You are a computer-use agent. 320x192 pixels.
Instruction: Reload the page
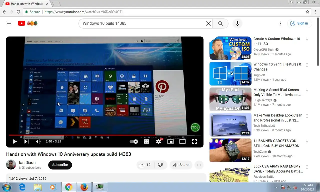[18, 12]
